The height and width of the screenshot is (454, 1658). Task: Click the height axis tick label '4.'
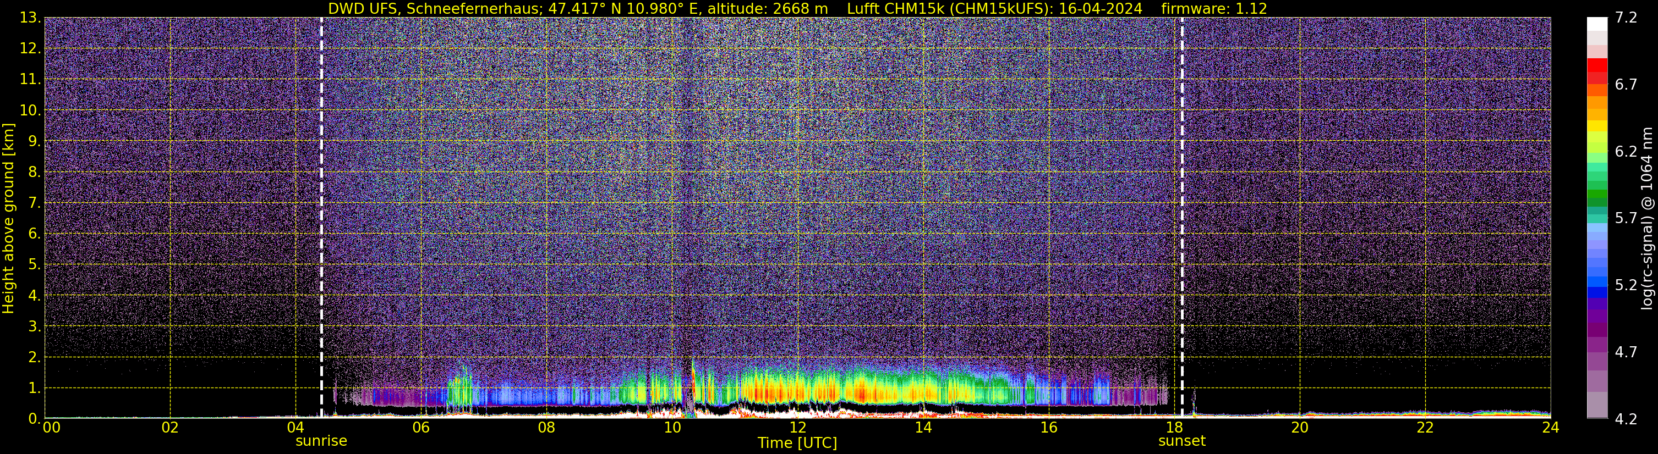(x=34, y=296)
